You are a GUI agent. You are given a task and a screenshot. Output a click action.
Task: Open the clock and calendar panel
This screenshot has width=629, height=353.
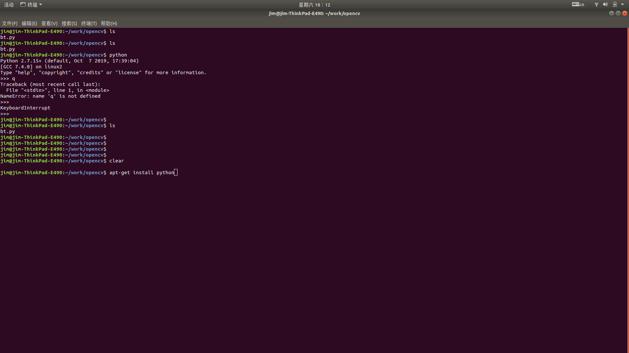[314, 5]
